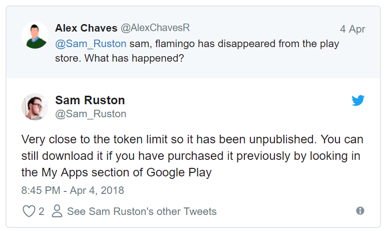
Task: Click the like count number 2
Action: click(41, 211)
